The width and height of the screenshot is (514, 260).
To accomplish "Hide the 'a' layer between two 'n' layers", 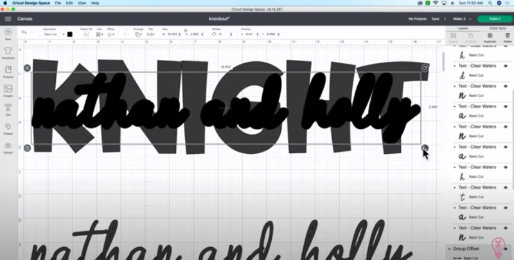I will click(x=506, y=106).
